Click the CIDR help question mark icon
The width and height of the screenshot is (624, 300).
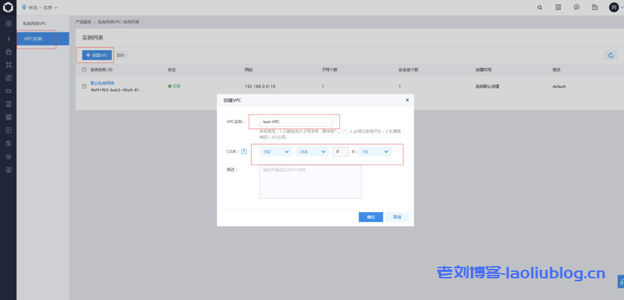(244, 151)
